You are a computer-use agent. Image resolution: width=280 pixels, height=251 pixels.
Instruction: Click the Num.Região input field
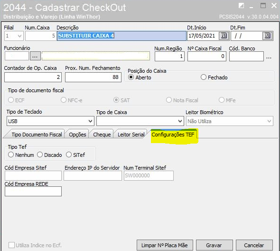[x=169, y=57]
